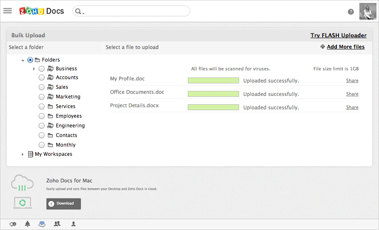This screenshot has width=379, height=230.
Task: Collapse the Folders tree root
Action: (23, 60)
